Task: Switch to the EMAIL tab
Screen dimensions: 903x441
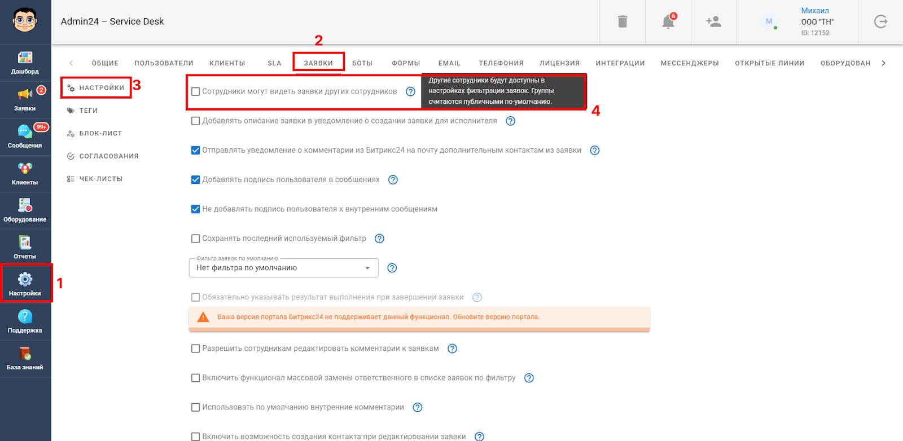Action: (450, 63)
